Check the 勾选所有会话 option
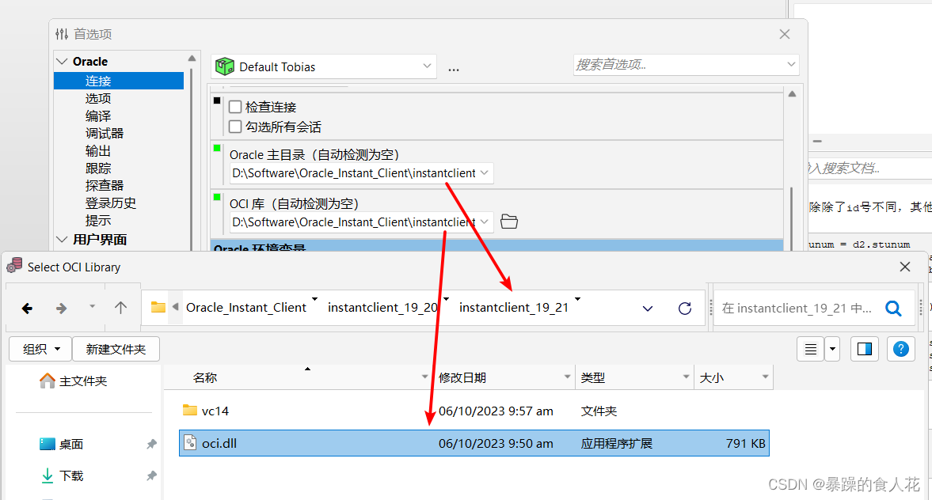The width and height of the screenshot is (932, 500). point(234,125)
